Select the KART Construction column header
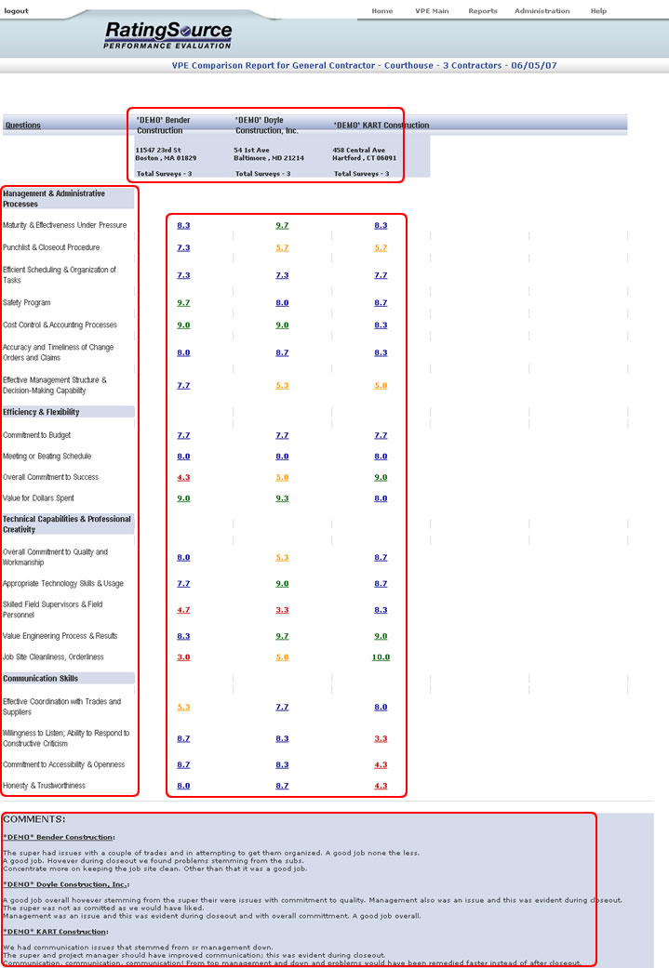Viewport: 669px width, 968px height. (381, 125)
